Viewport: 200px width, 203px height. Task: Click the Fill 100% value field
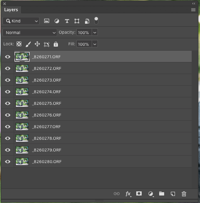coord(84,44)
